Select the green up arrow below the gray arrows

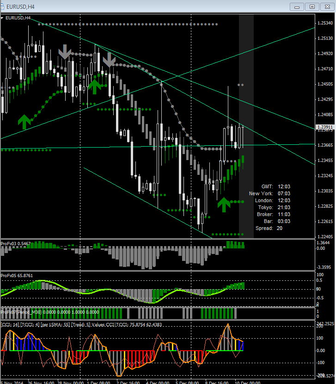click(94, 86)
